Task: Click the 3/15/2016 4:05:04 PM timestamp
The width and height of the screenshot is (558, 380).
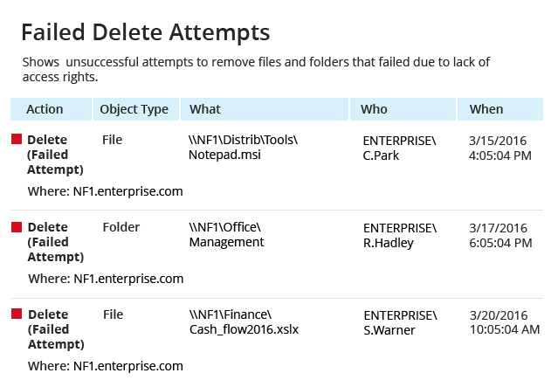Action: coord(500,149)
